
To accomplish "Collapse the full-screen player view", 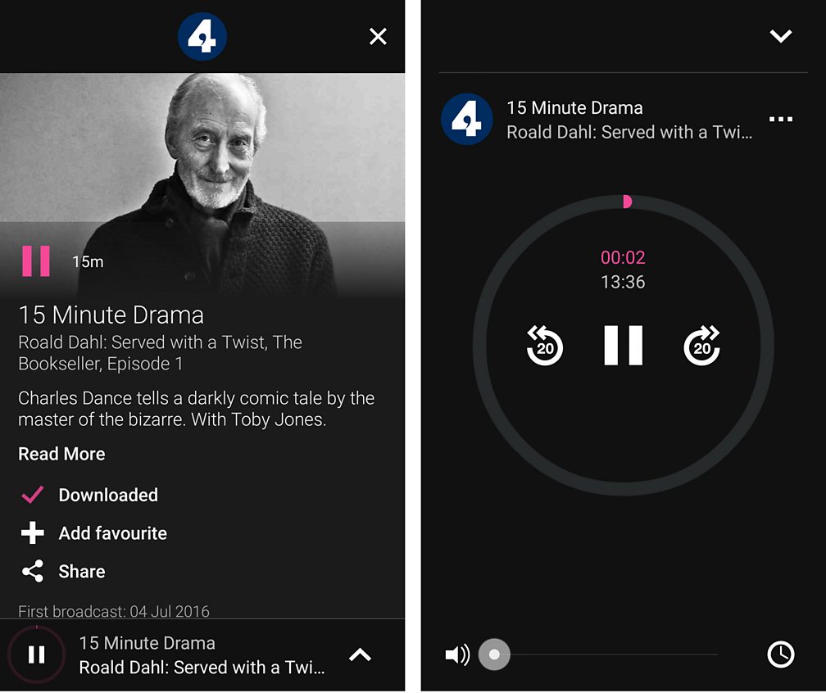I will (x=781, y=35).
